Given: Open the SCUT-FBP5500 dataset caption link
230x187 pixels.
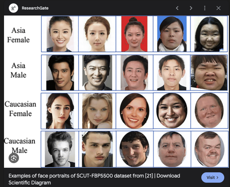Looking at the screenshot, I should pyautogui.click(x=94, y=179).
